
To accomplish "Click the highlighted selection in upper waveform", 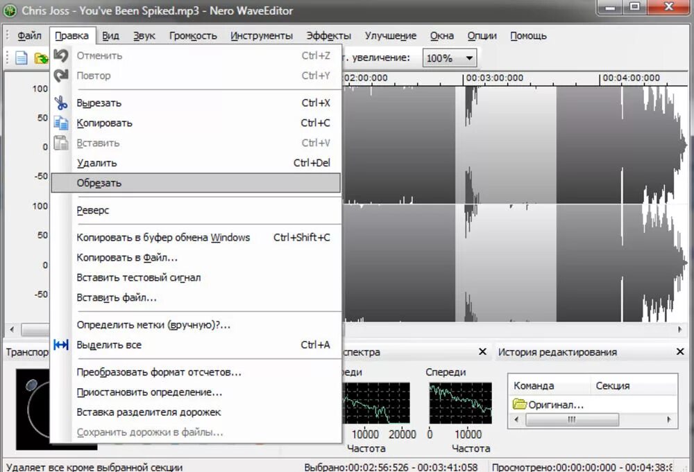I will [x=505, y=145].
